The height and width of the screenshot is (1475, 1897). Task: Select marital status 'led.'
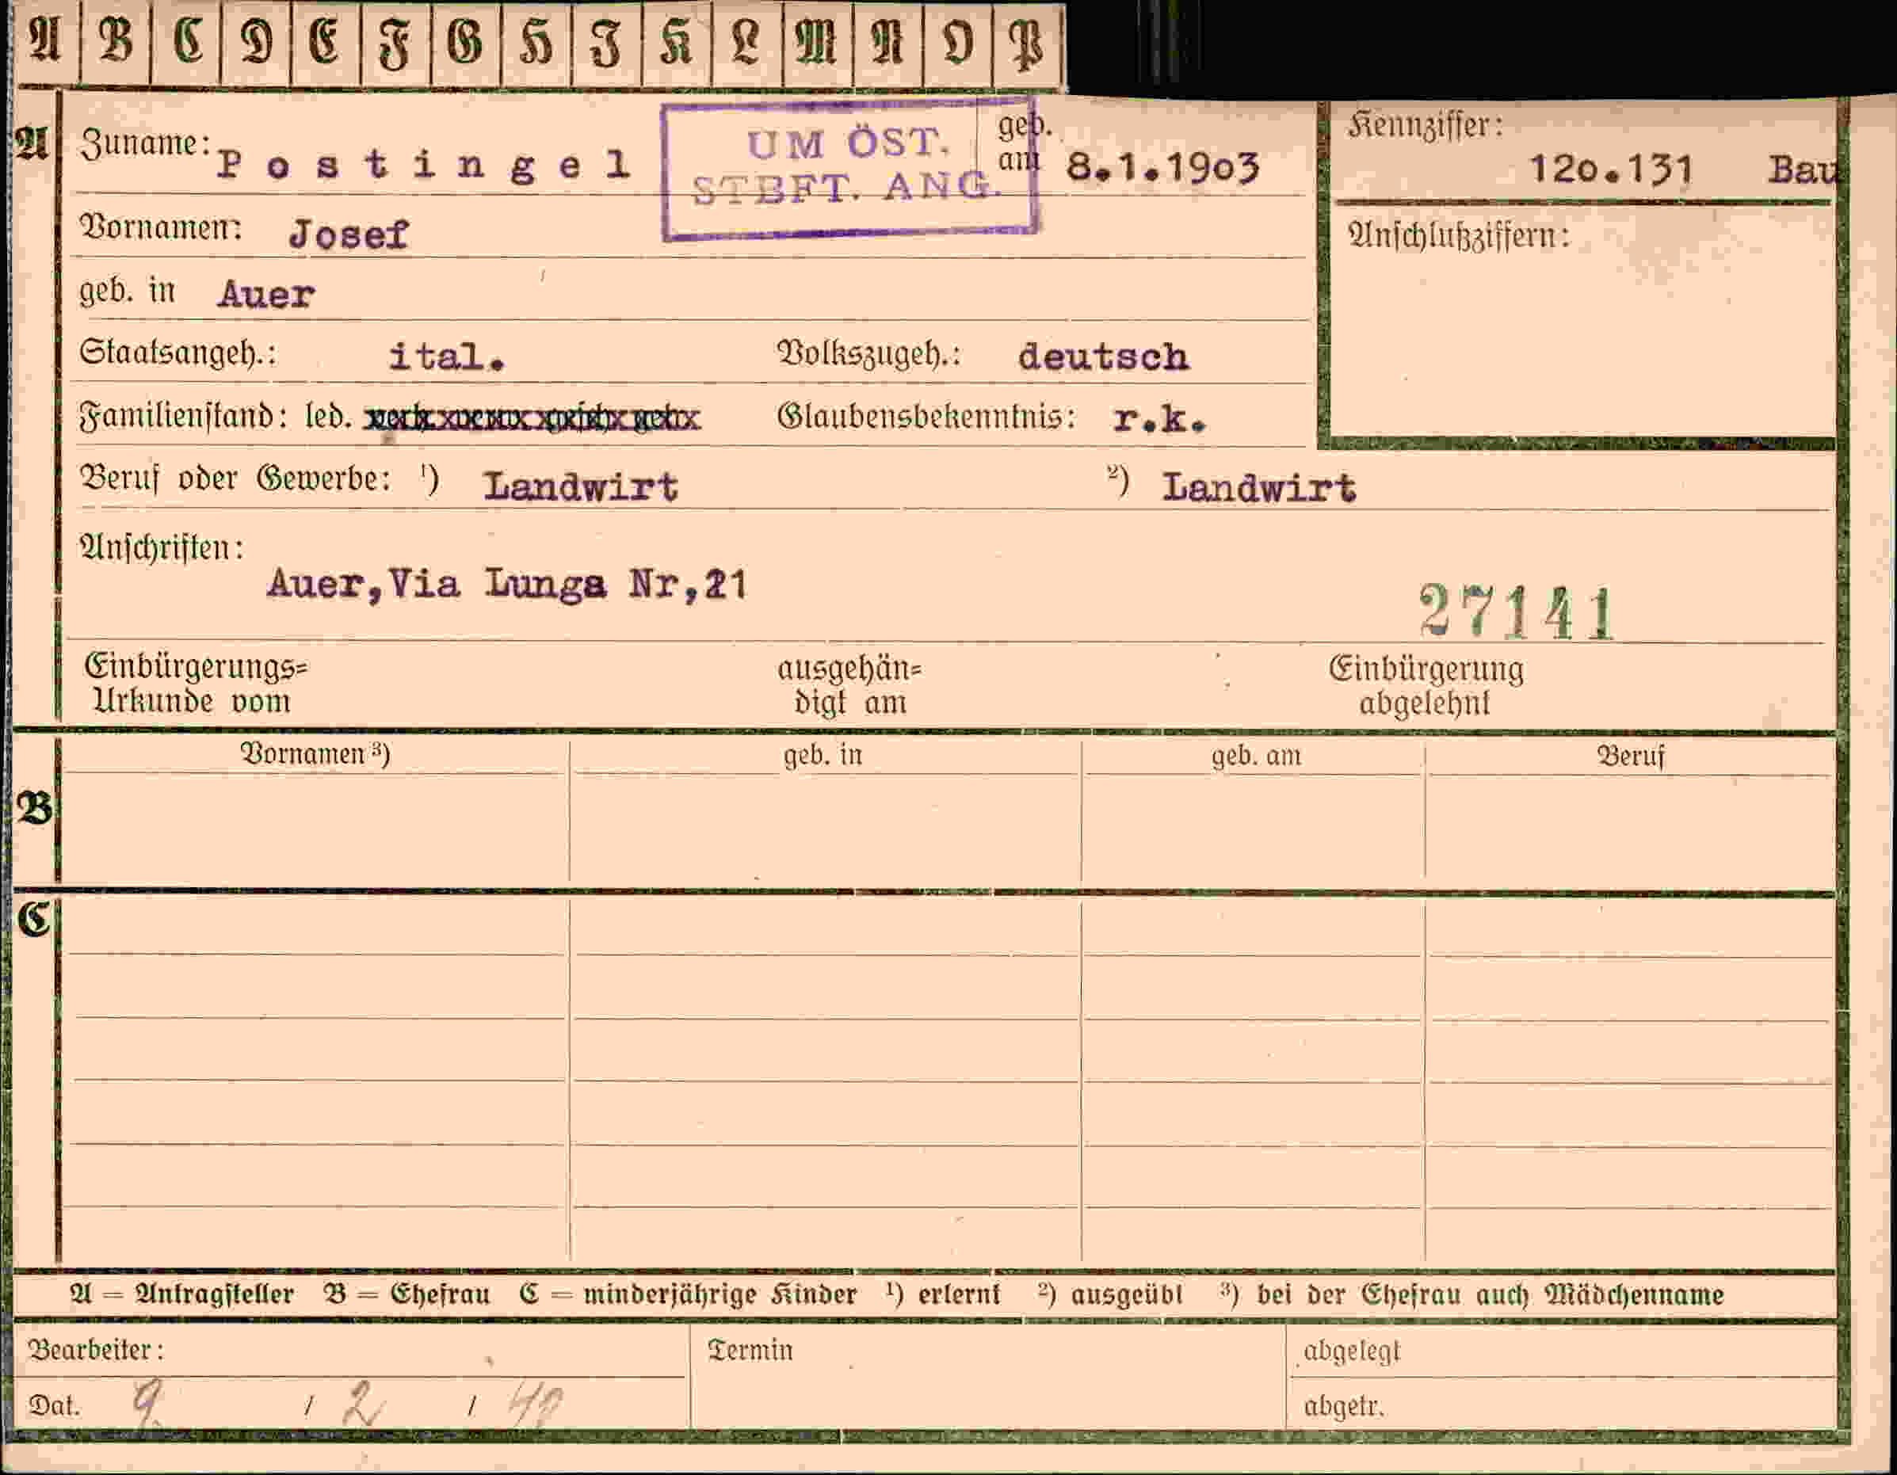tap(328, 417)
